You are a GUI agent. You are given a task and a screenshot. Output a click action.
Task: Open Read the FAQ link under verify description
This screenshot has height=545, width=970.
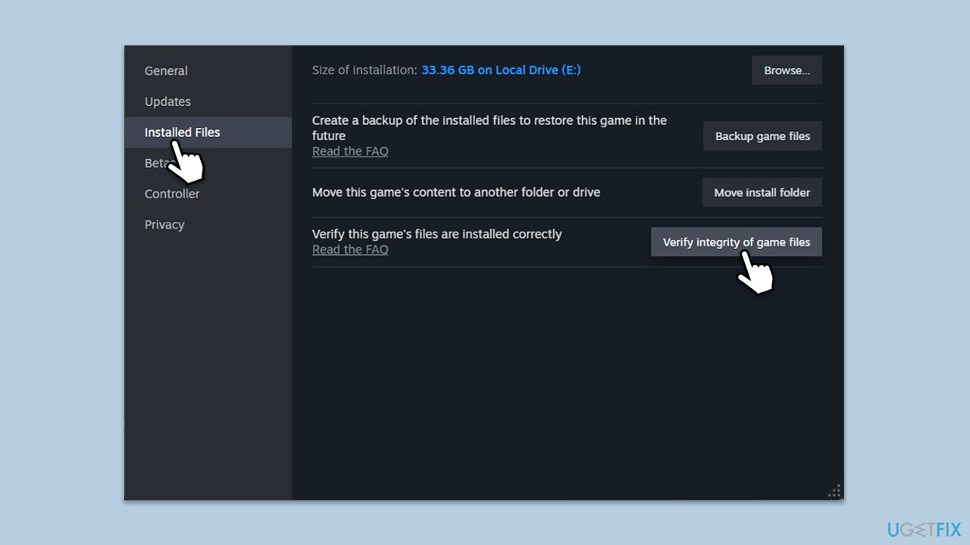tap(350, 250)
